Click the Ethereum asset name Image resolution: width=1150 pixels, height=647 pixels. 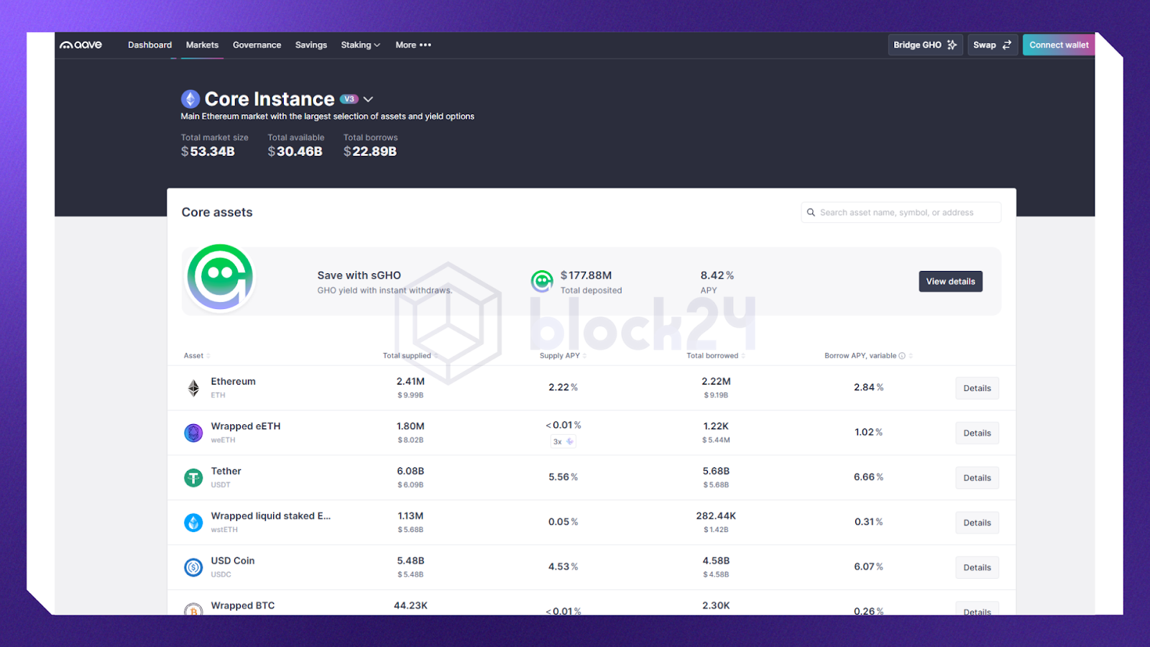tap(233, 382)
